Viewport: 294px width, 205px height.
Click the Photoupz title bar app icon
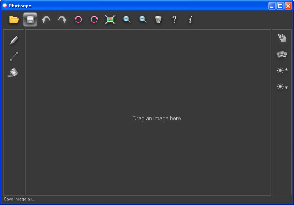[x=5, y=6]
